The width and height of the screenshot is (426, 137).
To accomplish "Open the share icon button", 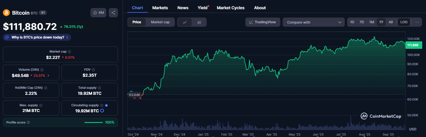I will (113, 13).
